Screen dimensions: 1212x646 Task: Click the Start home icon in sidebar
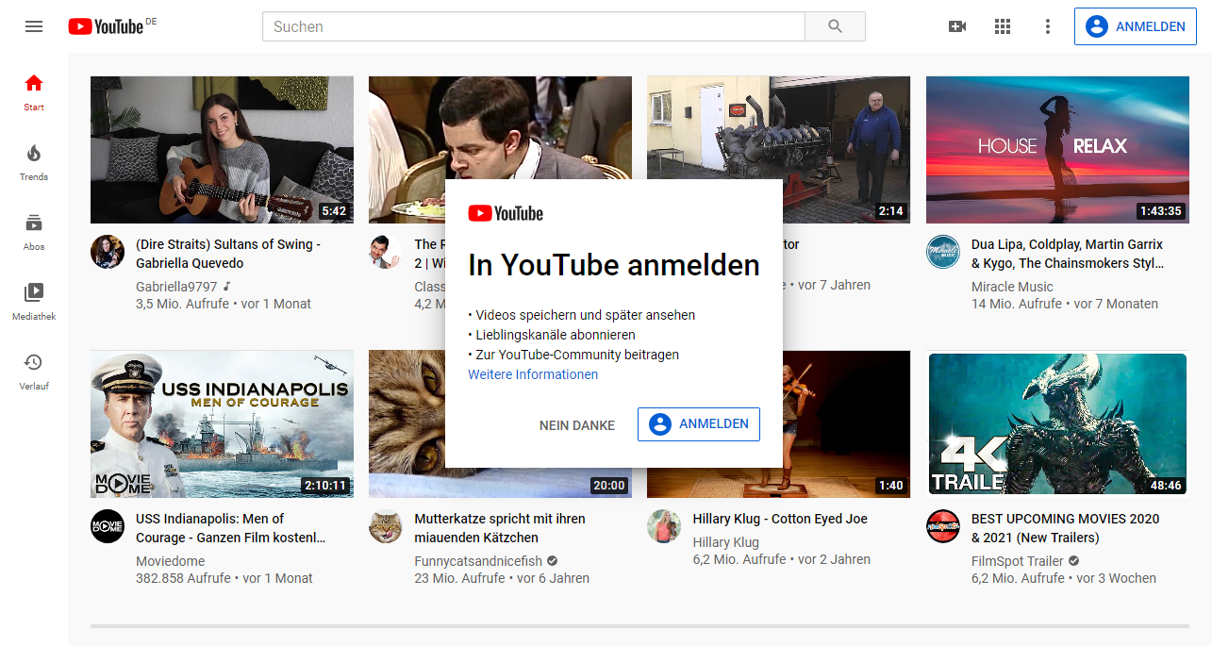pos(34,92)
